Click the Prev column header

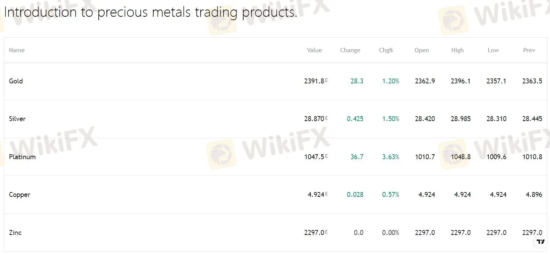(x=529, y=50)
